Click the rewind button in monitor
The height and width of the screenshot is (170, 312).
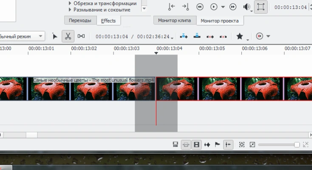click(x=200, y=7)
